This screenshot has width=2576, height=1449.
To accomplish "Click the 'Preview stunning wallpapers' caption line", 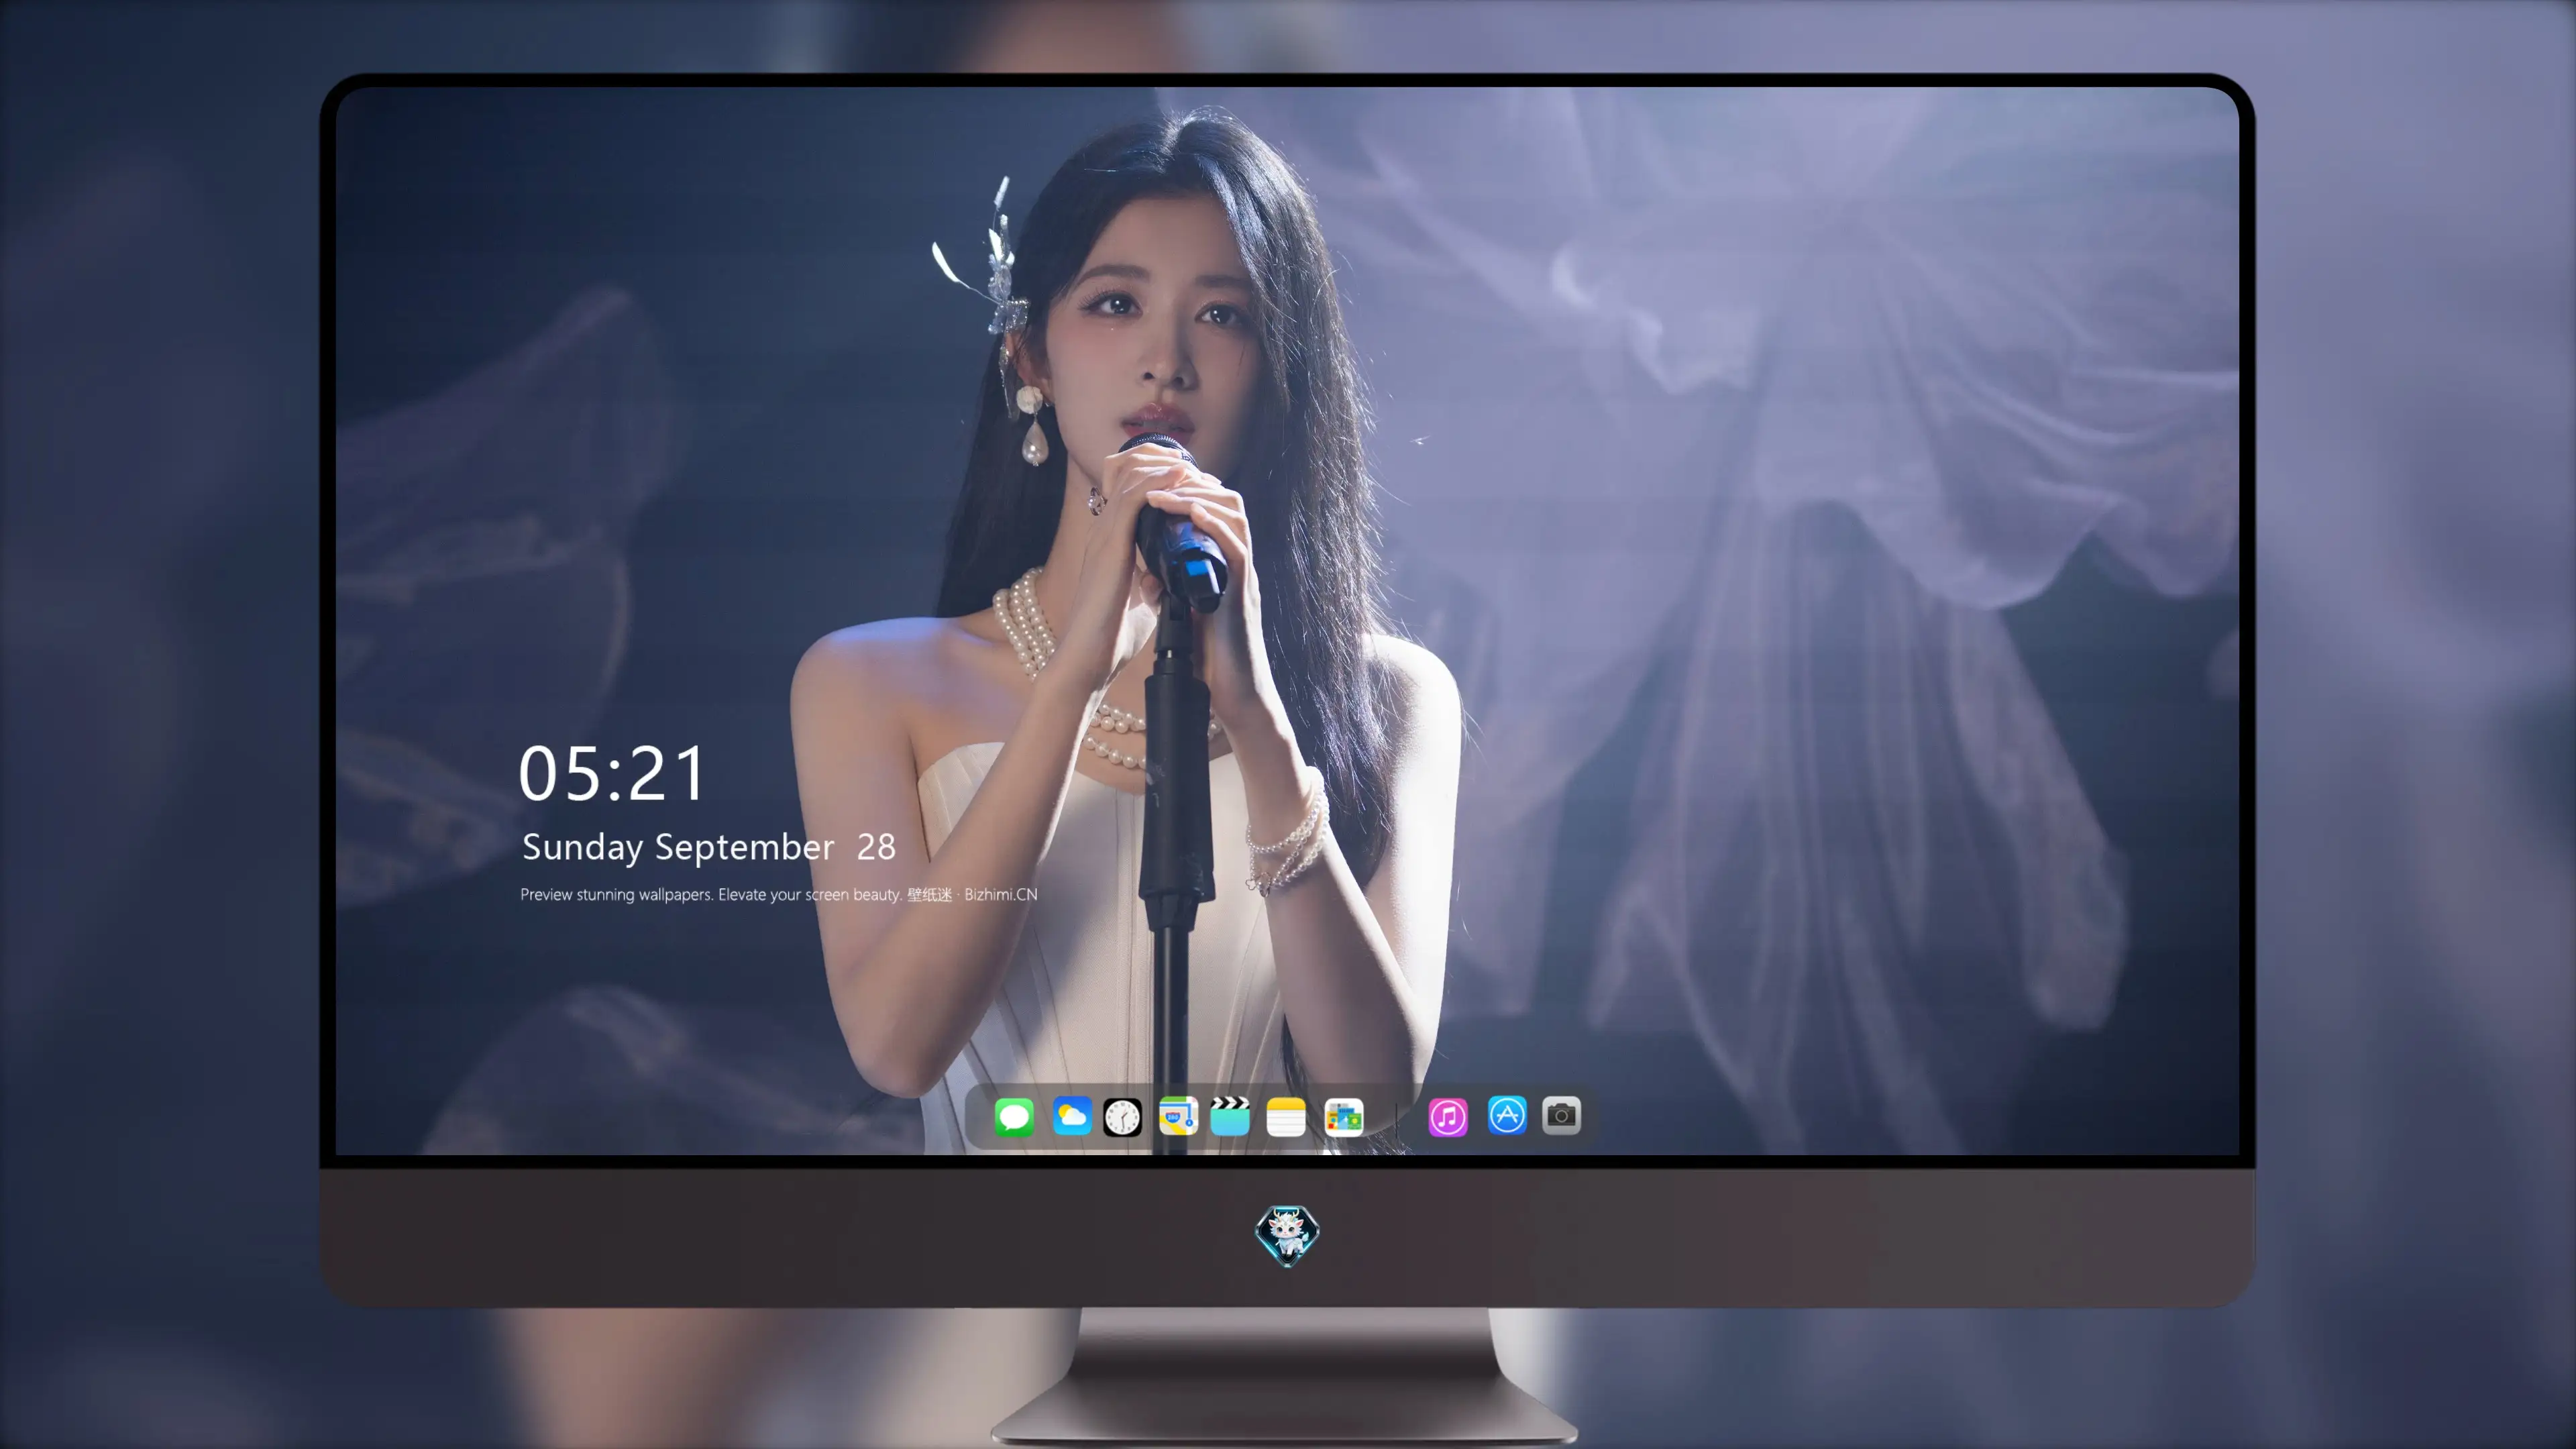I will coord(779,894).
